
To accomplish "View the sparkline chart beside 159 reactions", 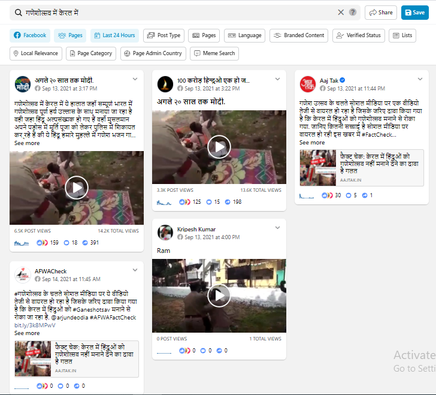I will [22, 243].
